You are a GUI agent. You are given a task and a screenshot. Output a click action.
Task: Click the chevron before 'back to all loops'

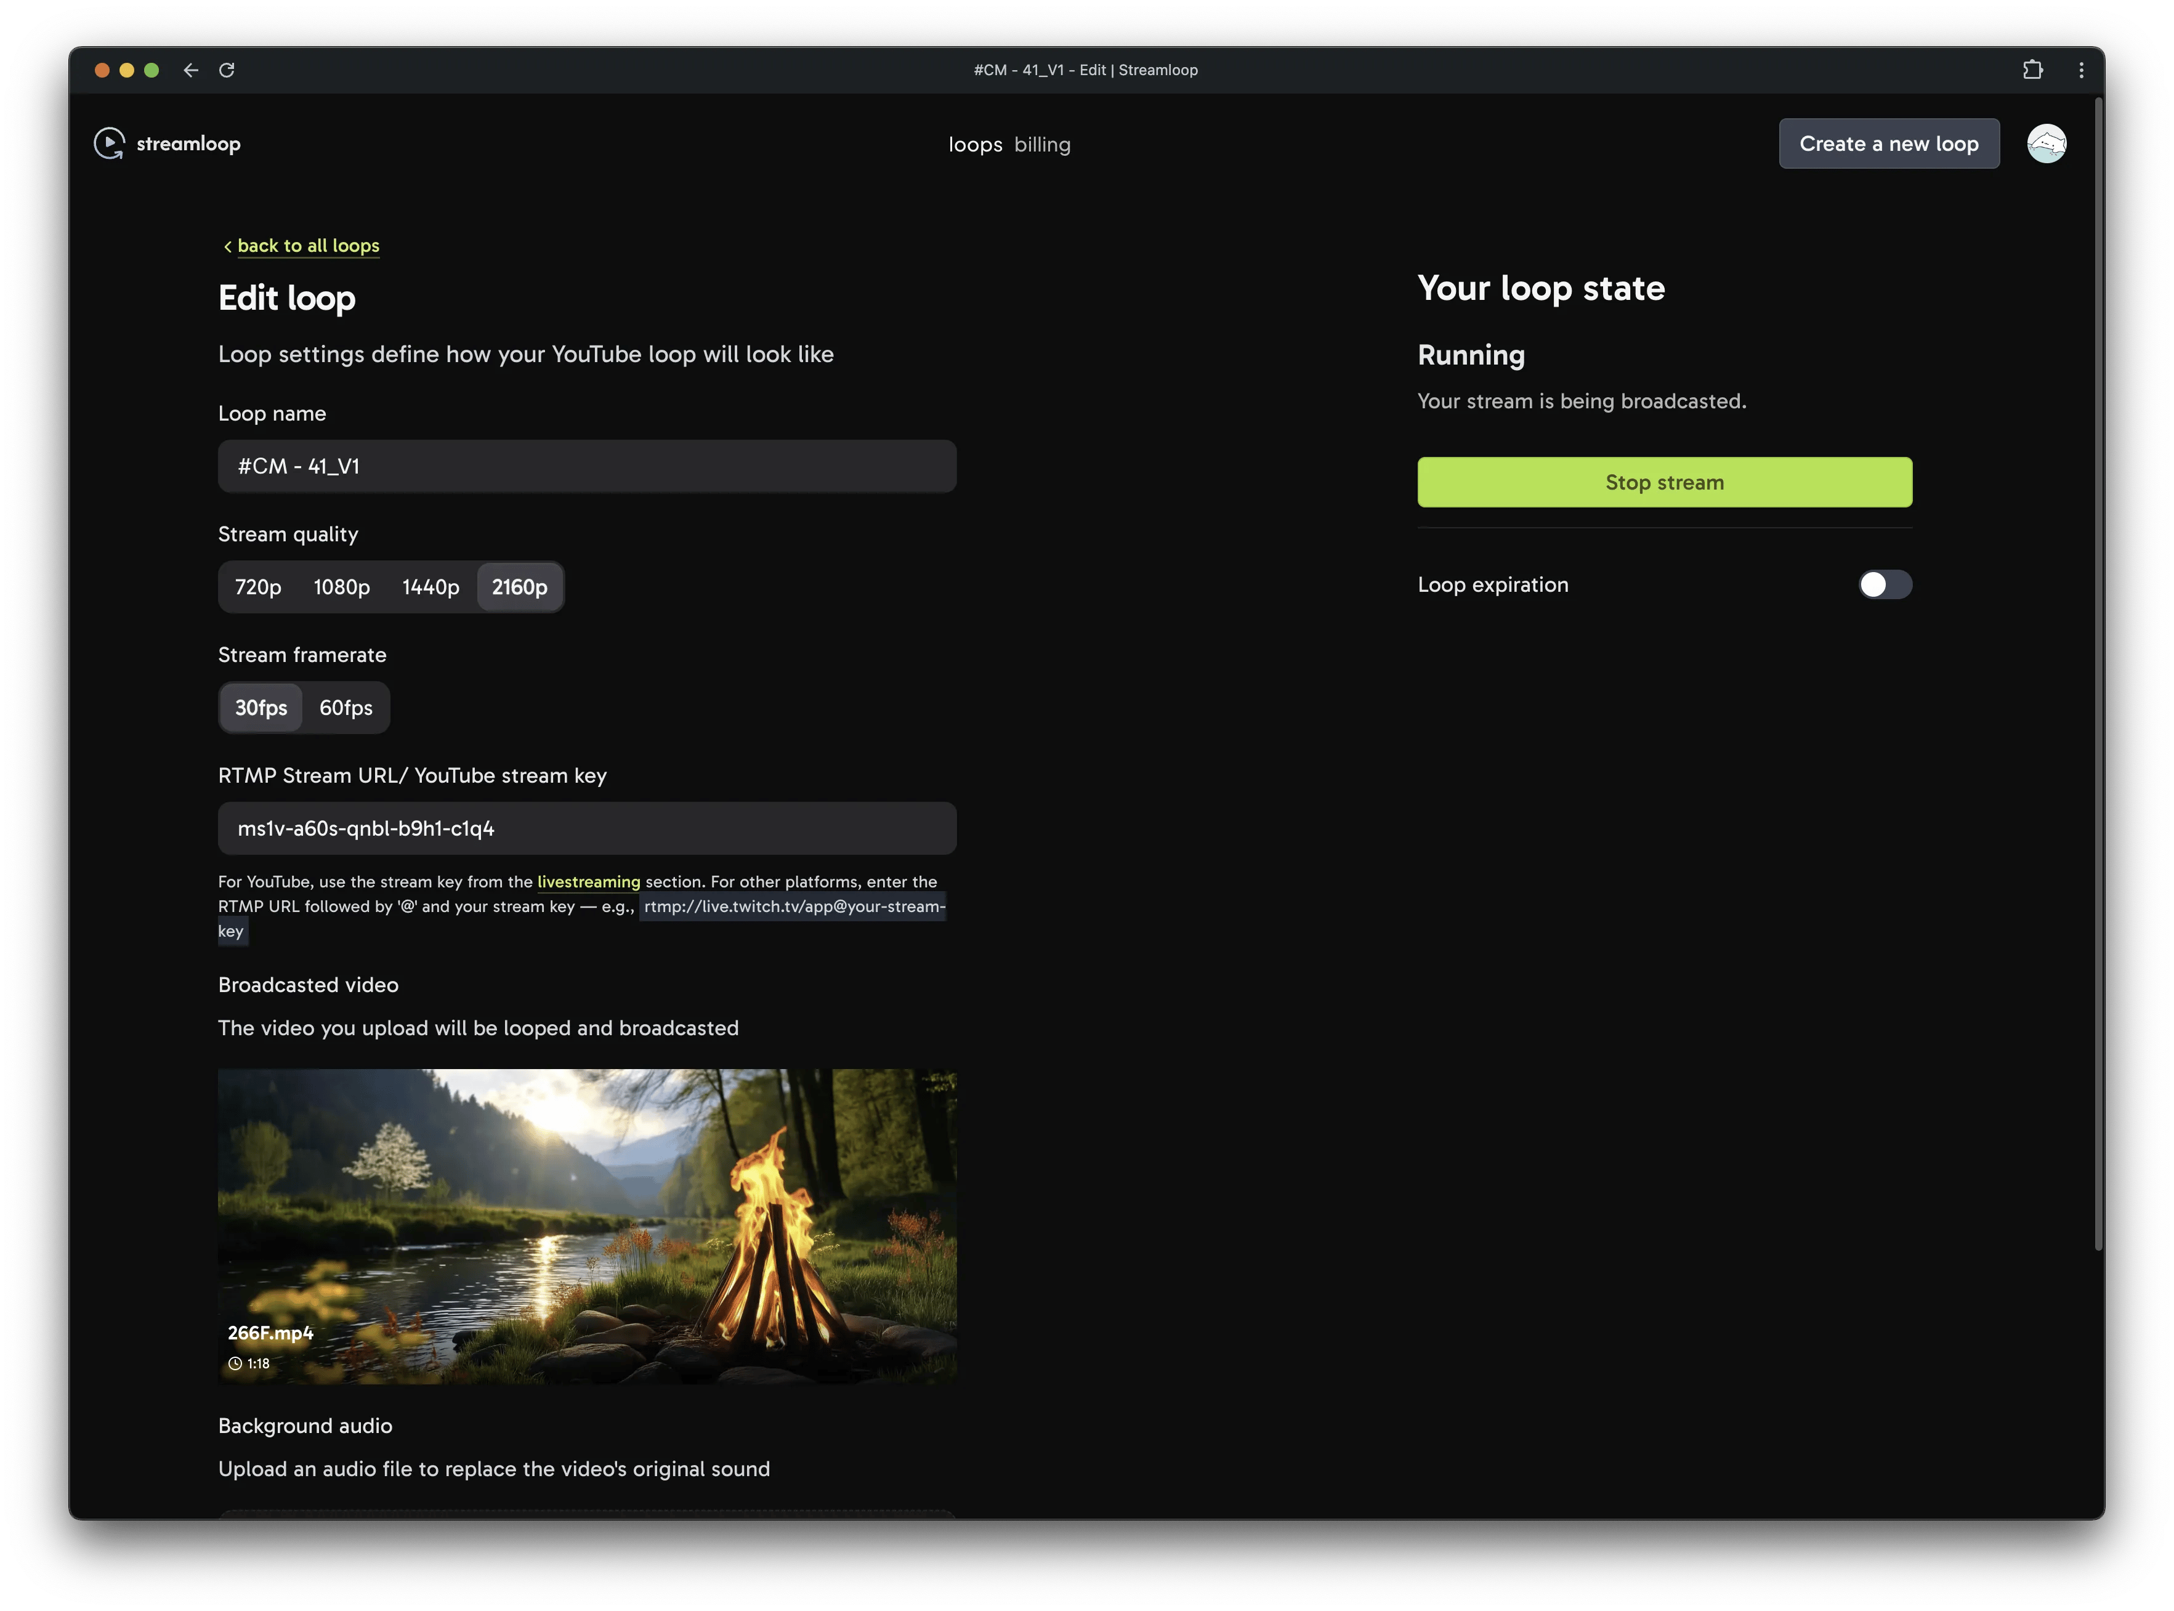pyautogui.click(x=226, y=246)
